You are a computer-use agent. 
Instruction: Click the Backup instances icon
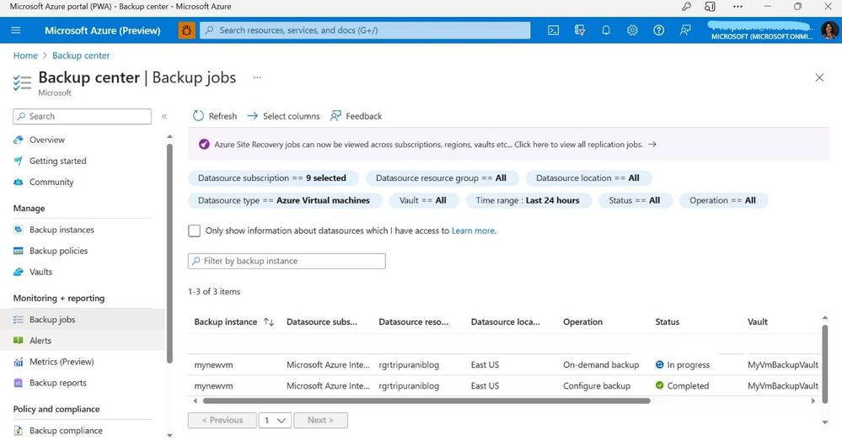19,230
